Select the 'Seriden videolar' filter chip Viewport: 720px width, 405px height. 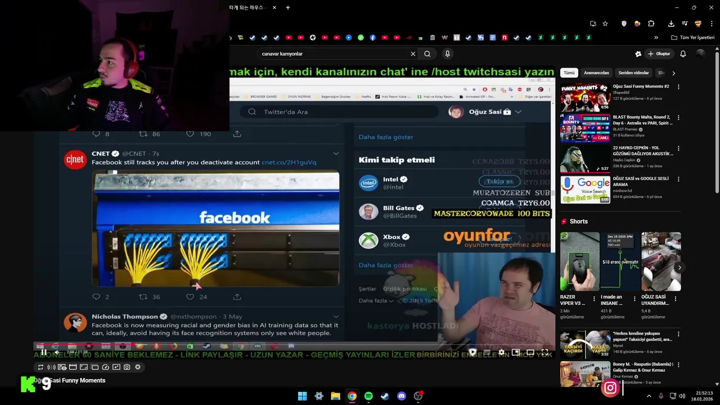click(x=633, y=73)
